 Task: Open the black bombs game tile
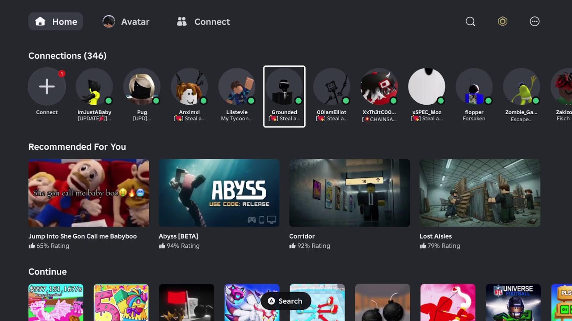383,302
